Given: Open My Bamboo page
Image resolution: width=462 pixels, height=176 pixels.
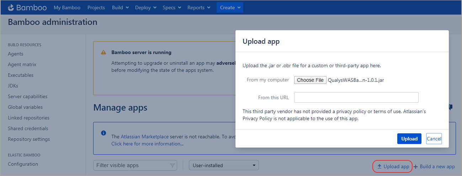Looking at the screenshot, I should click(67, 7).
